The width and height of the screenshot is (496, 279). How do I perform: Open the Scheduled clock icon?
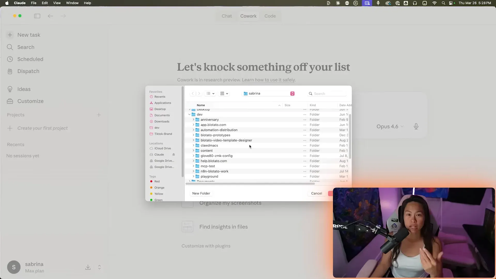tap(10, 59)
